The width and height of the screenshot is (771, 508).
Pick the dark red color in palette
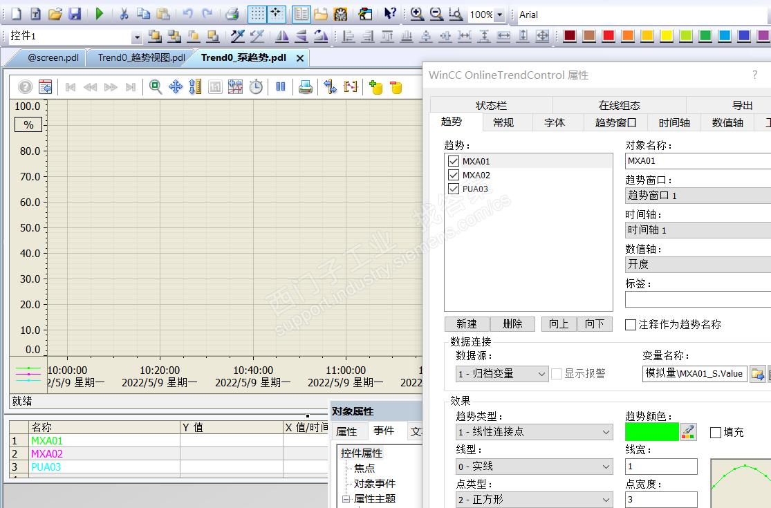(x=570, y=35)
